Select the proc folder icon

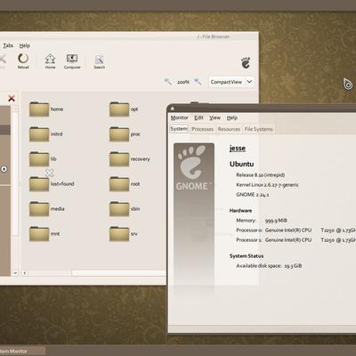tap(119, 134)
